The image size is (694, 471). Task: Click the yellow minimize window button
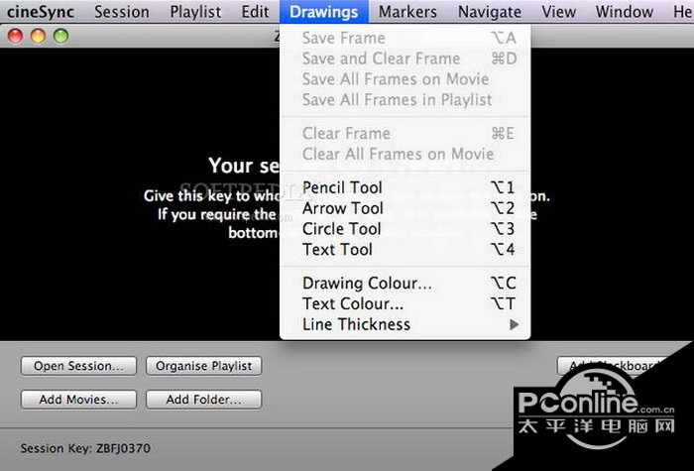(x=38, y=36)
